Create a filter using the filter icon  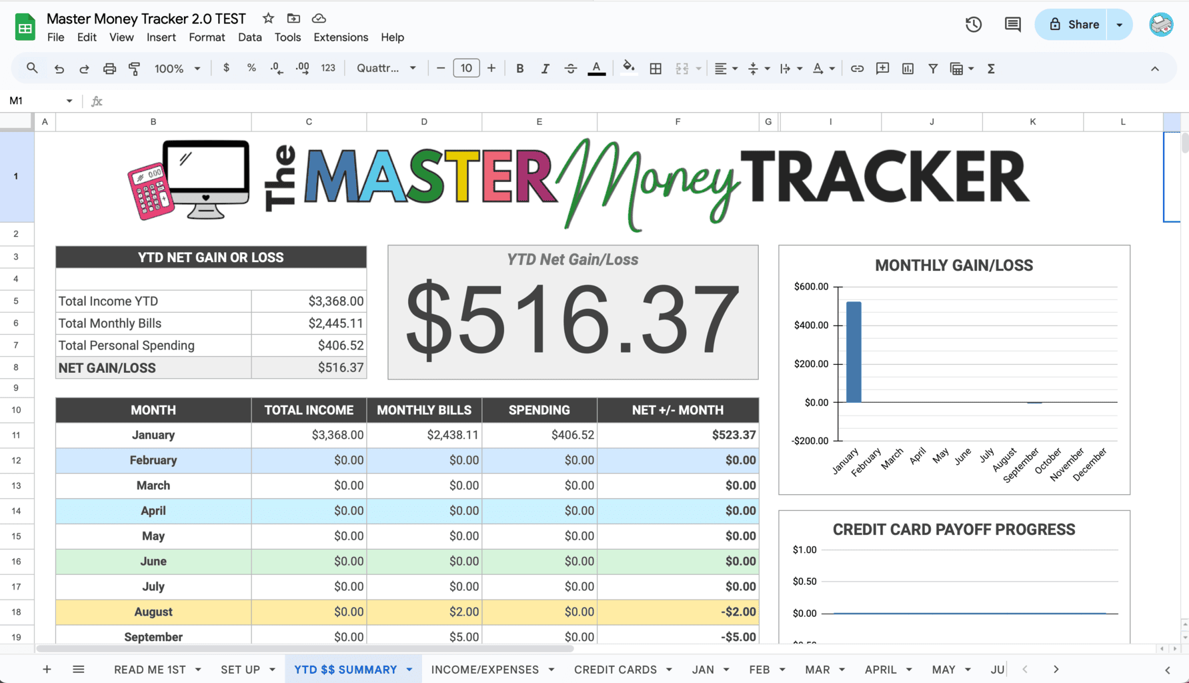pos(933,68)
